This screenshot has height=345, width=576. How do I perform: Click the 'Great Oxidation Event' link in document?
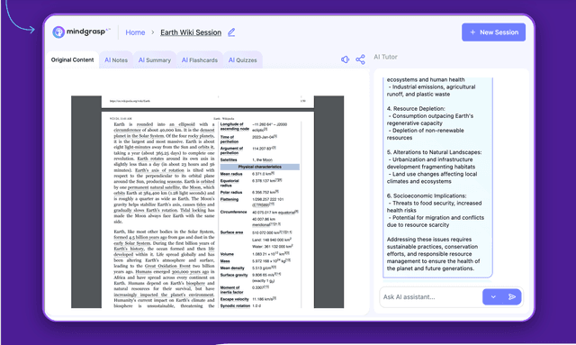[168, 266]
